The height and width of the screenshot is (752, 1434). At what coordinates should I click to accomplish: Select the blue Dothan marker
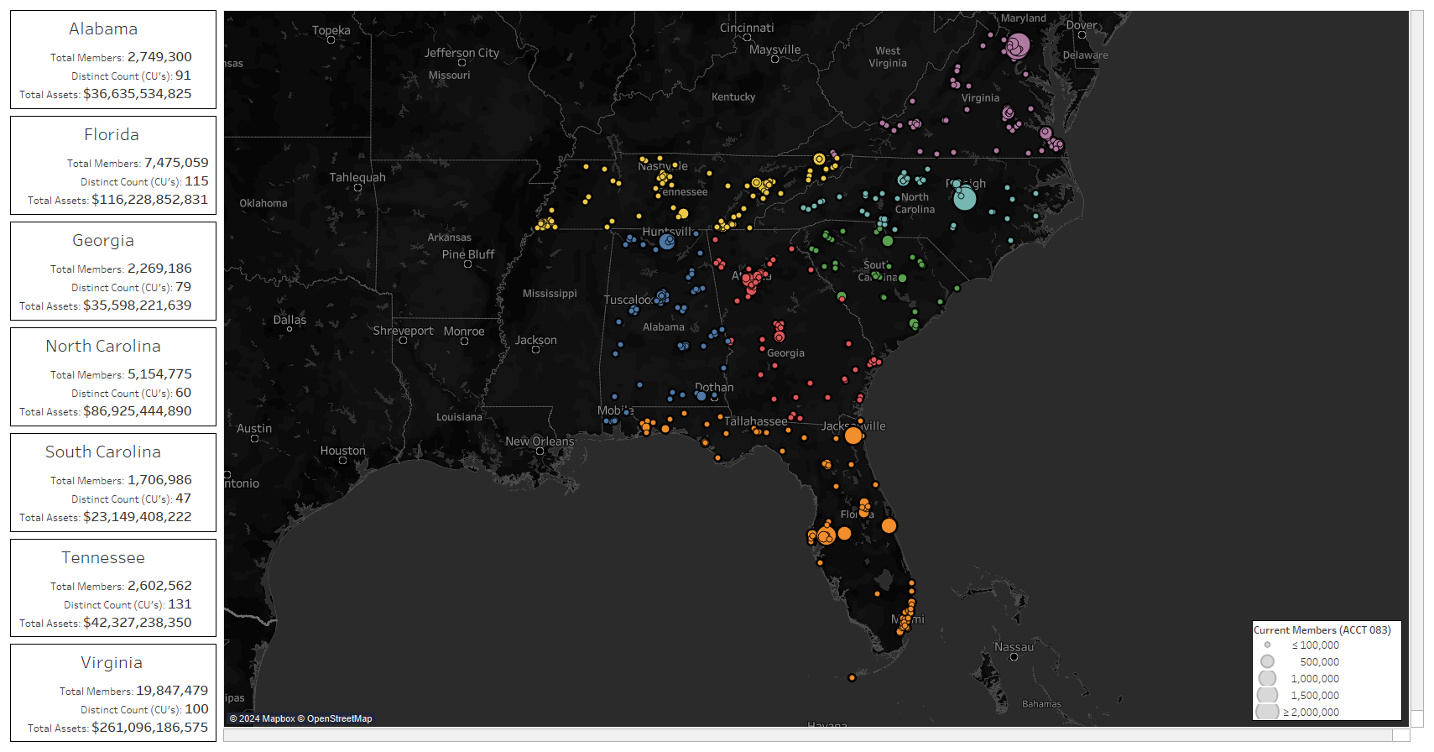(x=701, y=395)
